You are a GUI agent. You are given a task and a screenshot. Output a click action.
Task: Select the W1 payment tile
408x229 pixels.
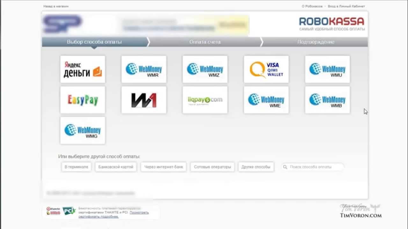tap(144, 100)
